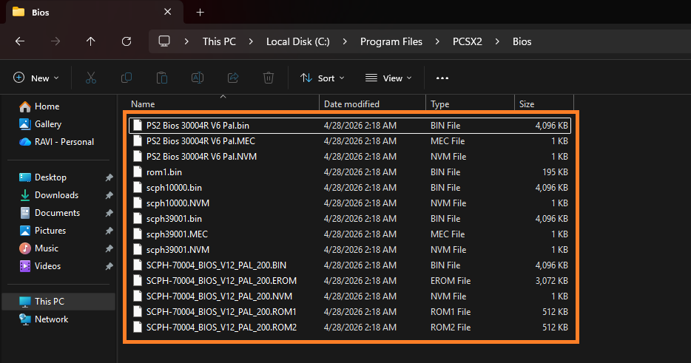
Task: Navigate to Program Files breadcrumb
Action: pos(391,41)
